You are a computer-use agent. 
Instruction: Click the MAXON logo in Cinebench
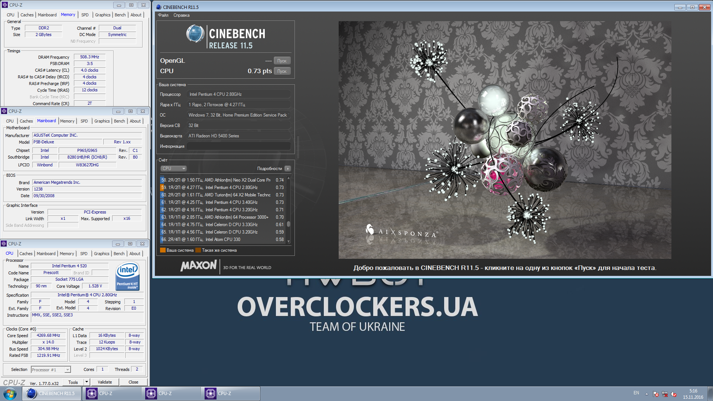[x=199, y=265]
